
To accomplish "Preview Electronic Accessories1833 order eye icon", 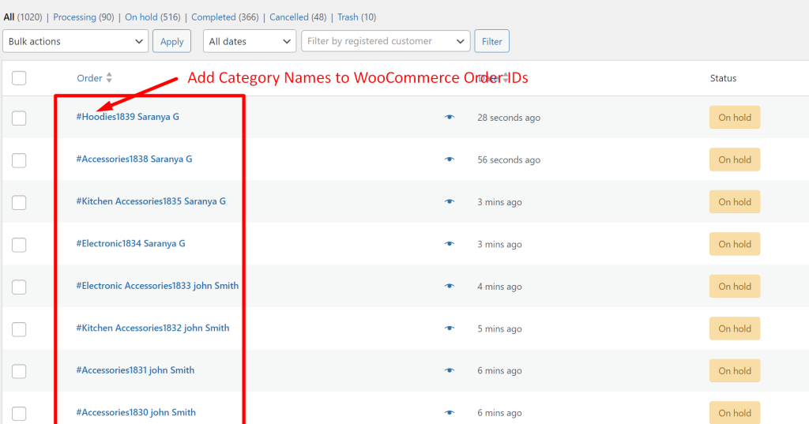I will point(450,287).
